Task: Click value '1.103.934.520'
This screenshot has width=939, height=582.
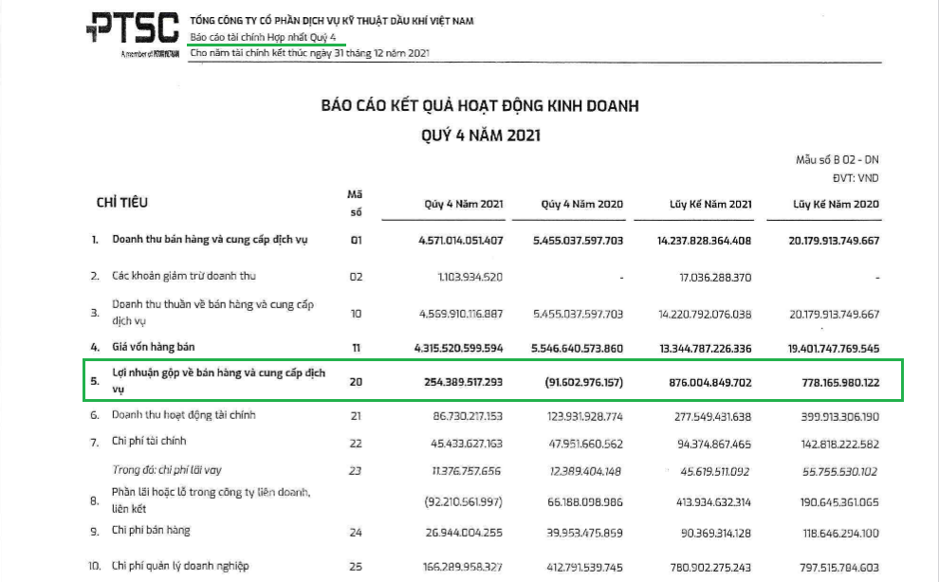Action: click(x=470, y=277)
